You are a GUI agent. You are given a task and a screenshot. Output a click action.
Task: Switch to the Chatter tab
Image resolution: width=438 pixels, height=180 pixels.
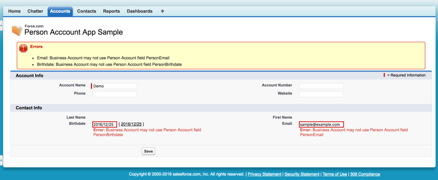[35, 11]
